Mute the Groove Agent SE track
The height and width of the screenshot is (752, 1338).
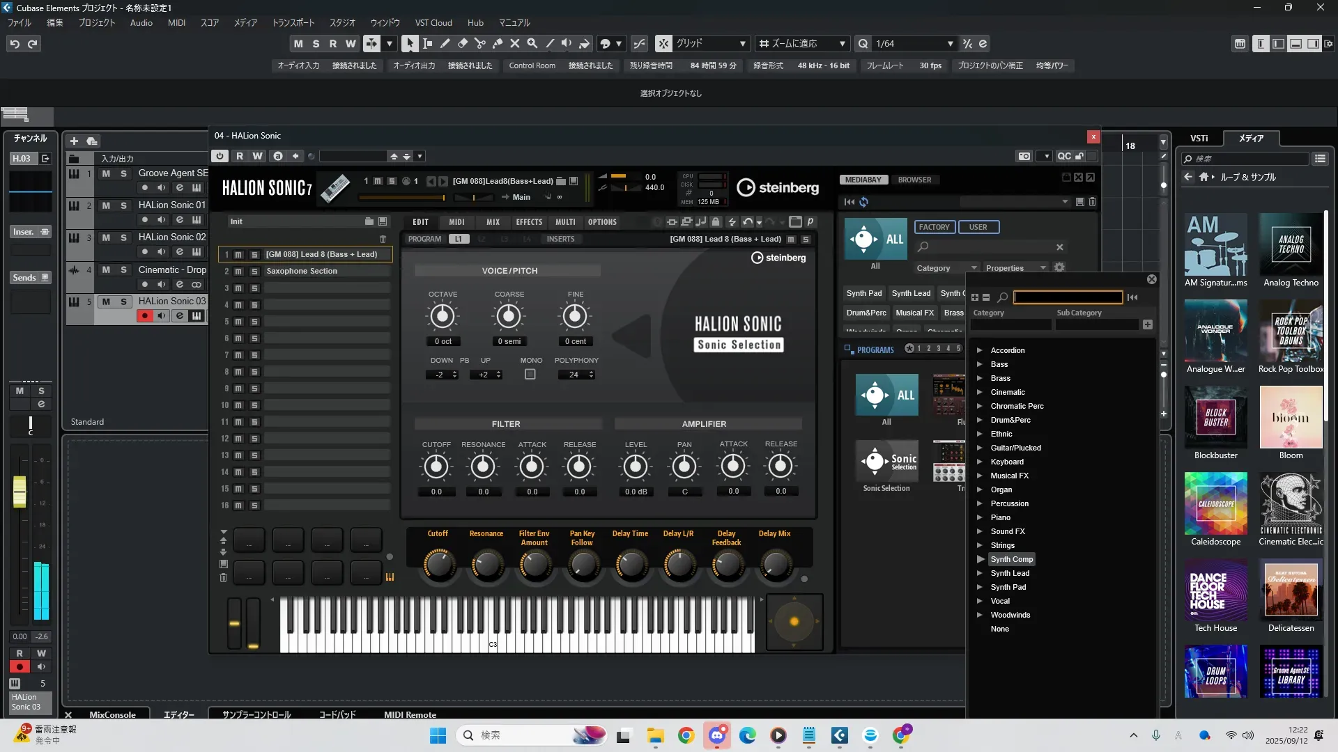click(106, 173)
